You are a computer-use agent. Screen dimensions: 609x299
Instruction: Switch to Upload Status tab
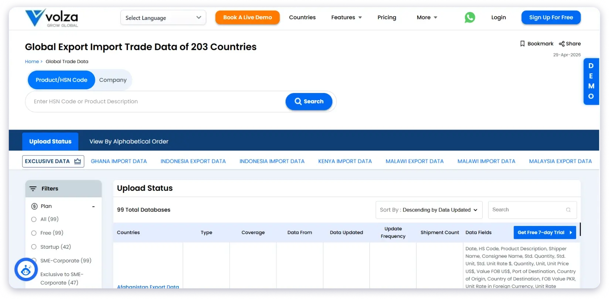coord(50,141)
